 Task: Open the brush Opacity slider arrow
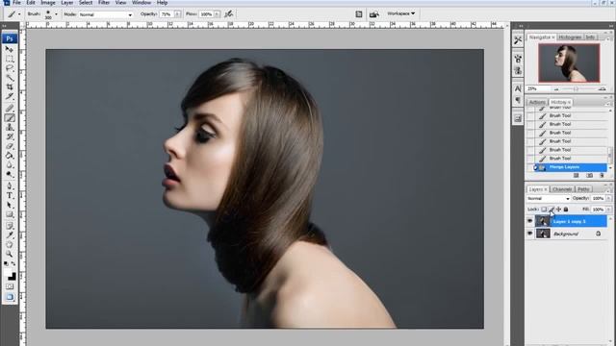point(177,14)
